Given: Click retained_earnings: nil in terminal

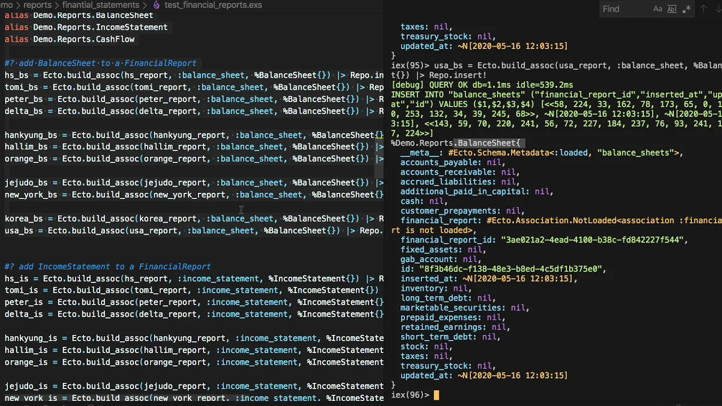Looking at the screenshot, I should point(455,327).
